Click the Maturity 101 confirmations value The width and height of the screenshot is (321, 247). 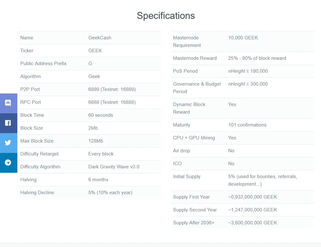click(247, 125)
